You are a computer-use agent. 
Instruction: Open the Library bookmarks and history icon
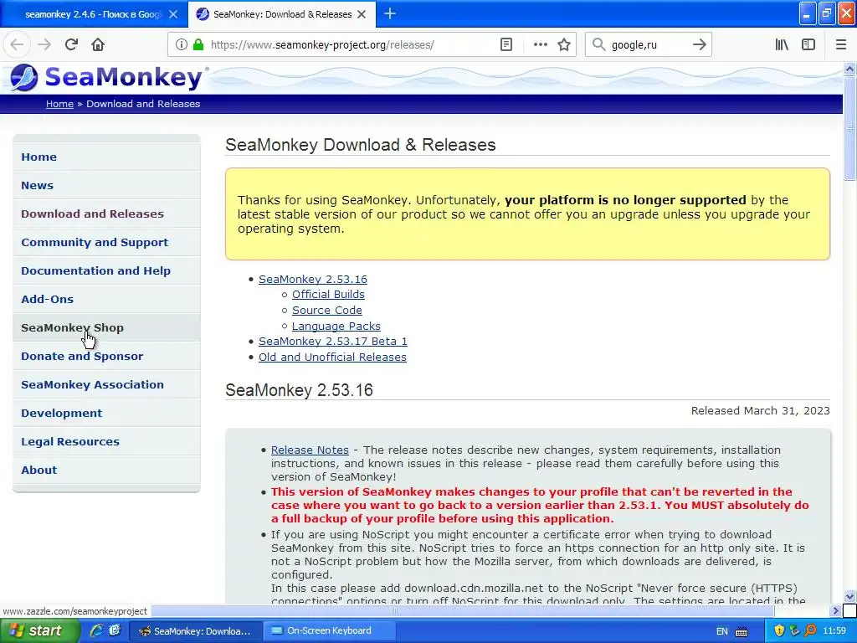(782, 44)
